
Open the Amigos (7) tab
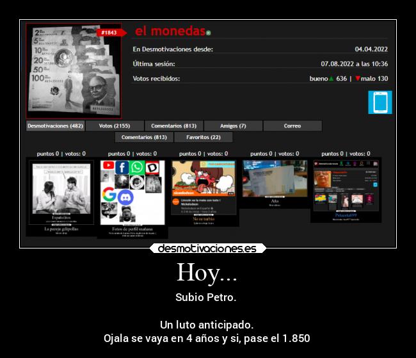point(233,126)
